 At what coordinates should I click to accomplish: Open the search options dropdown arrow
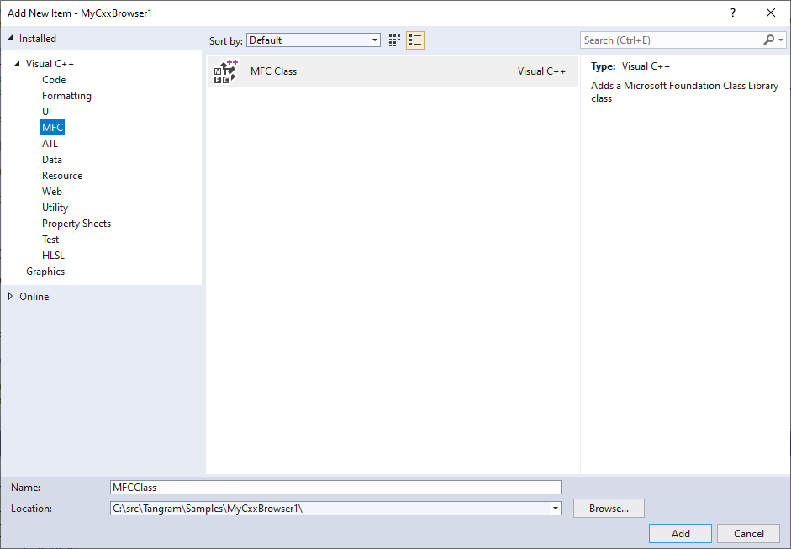point(781,40)
